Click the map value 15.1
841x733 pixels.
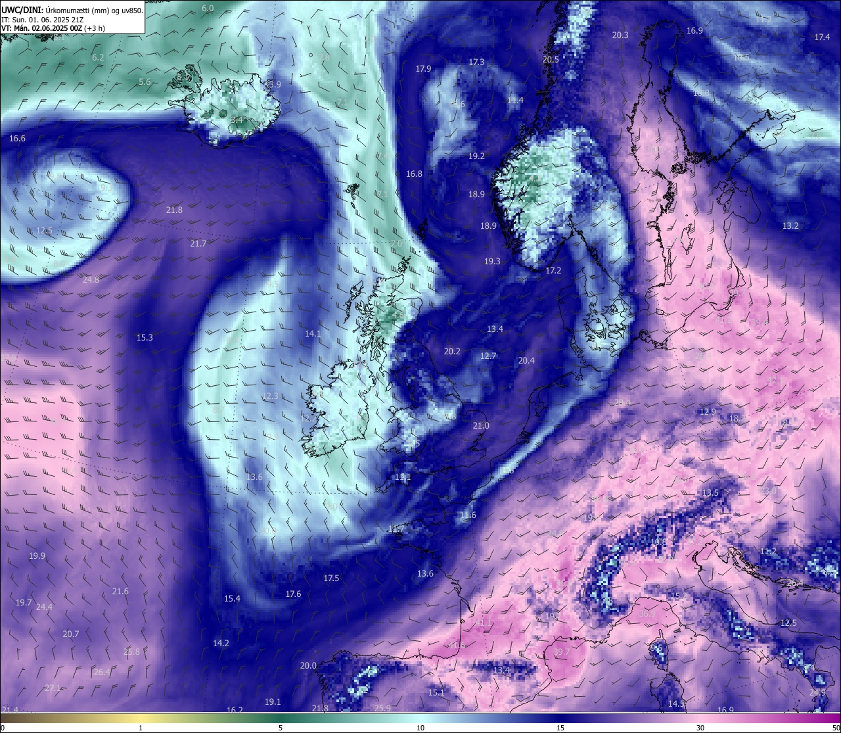tap(436, 692)
